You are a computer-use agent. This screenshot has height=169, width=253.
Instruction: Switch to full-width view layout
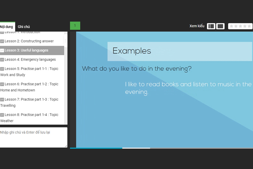(220, 26)
